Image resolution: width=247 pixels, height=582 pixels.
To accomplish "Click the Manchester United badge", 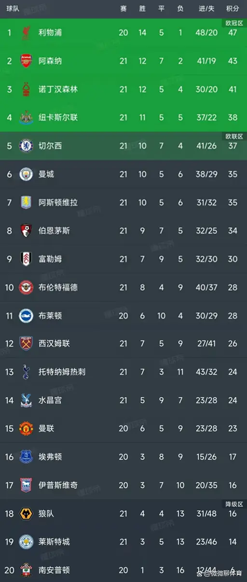I will [x=26, y=429].
